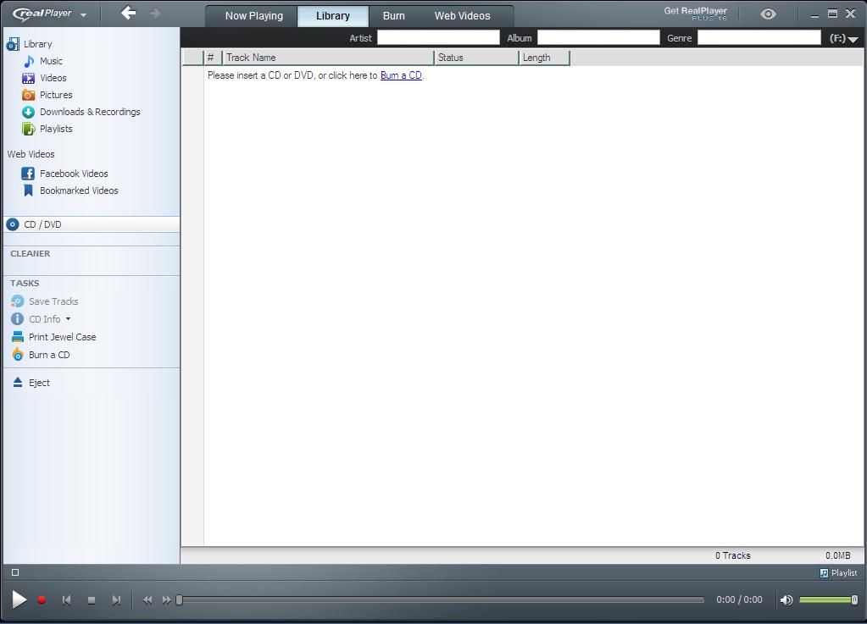Click the Get RealPlayer Plus 16 link
867x624 pixels.
tap(696, 14)
